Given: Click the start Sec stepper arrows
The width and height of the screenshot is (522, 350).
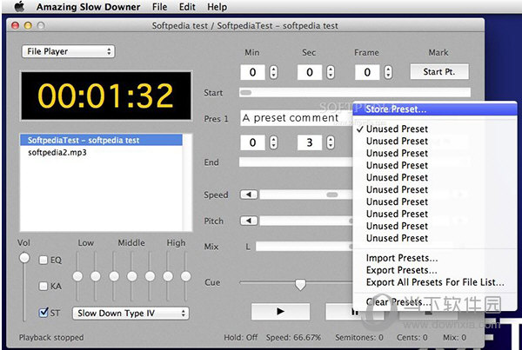Looking at the screenshot, I should coord(331,72).
